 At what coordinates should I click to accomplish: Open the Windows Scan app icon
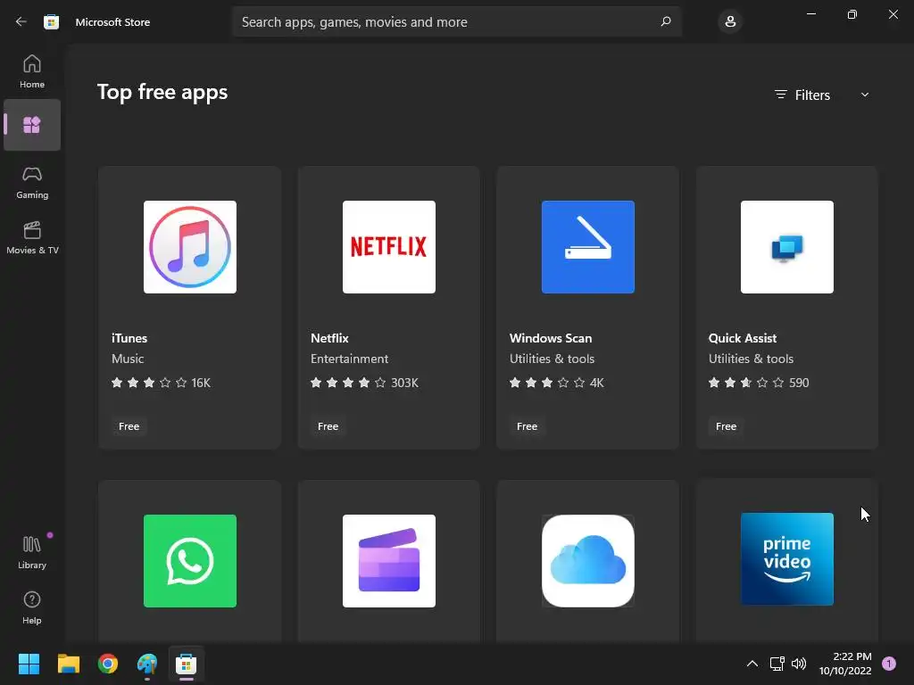pos(587,247)
